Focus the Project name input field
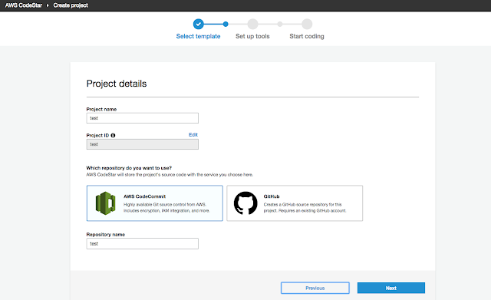 click(143, 118)
